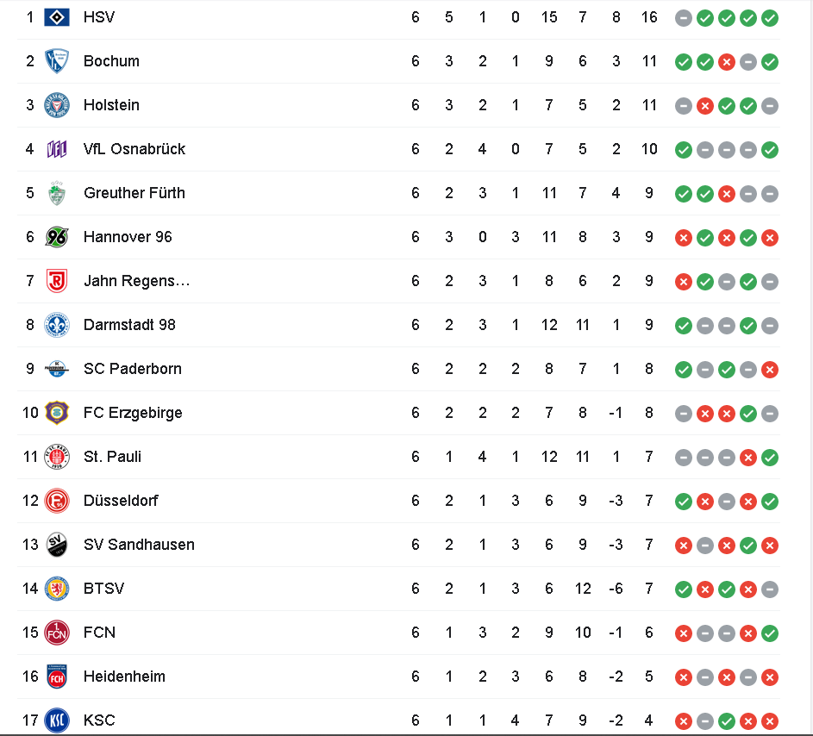The image size is (813, 736).
Task: Open the SC Paderborn team name
Action: pyautogui.click(x=133, y=369)
